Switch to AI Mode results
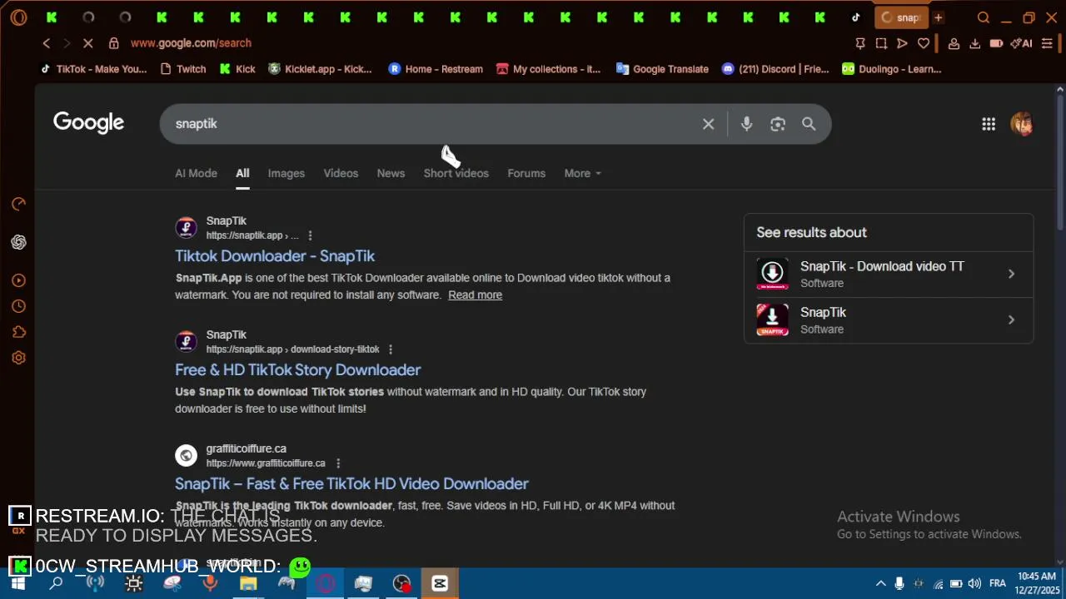The image size is (1066, 599). (196, 173)
